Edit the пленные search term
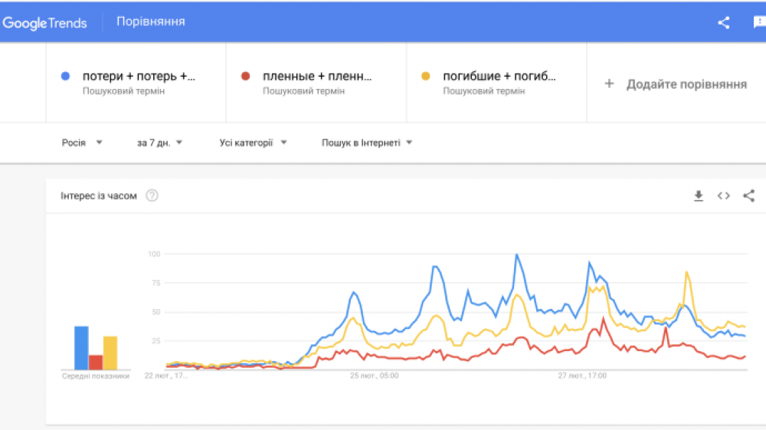This screenshot has width=766, height=430. tap(317, 77)
